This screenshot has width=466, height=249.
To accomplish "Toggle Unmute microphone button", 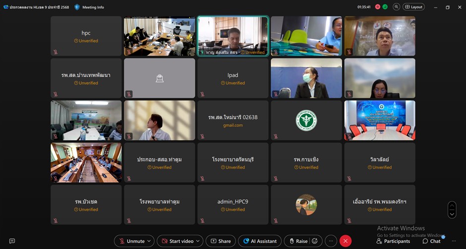I will pyautogui.click(x=132, y=241).
